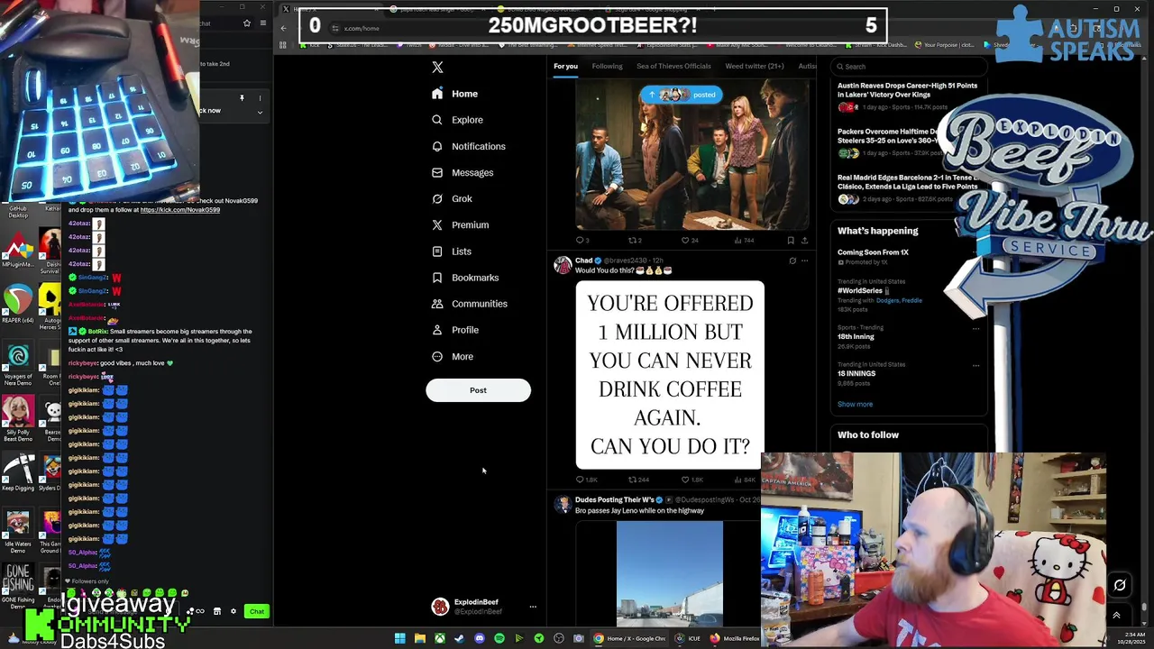
Task: Open Spotify from the taskbar
Action: (499, 638)
